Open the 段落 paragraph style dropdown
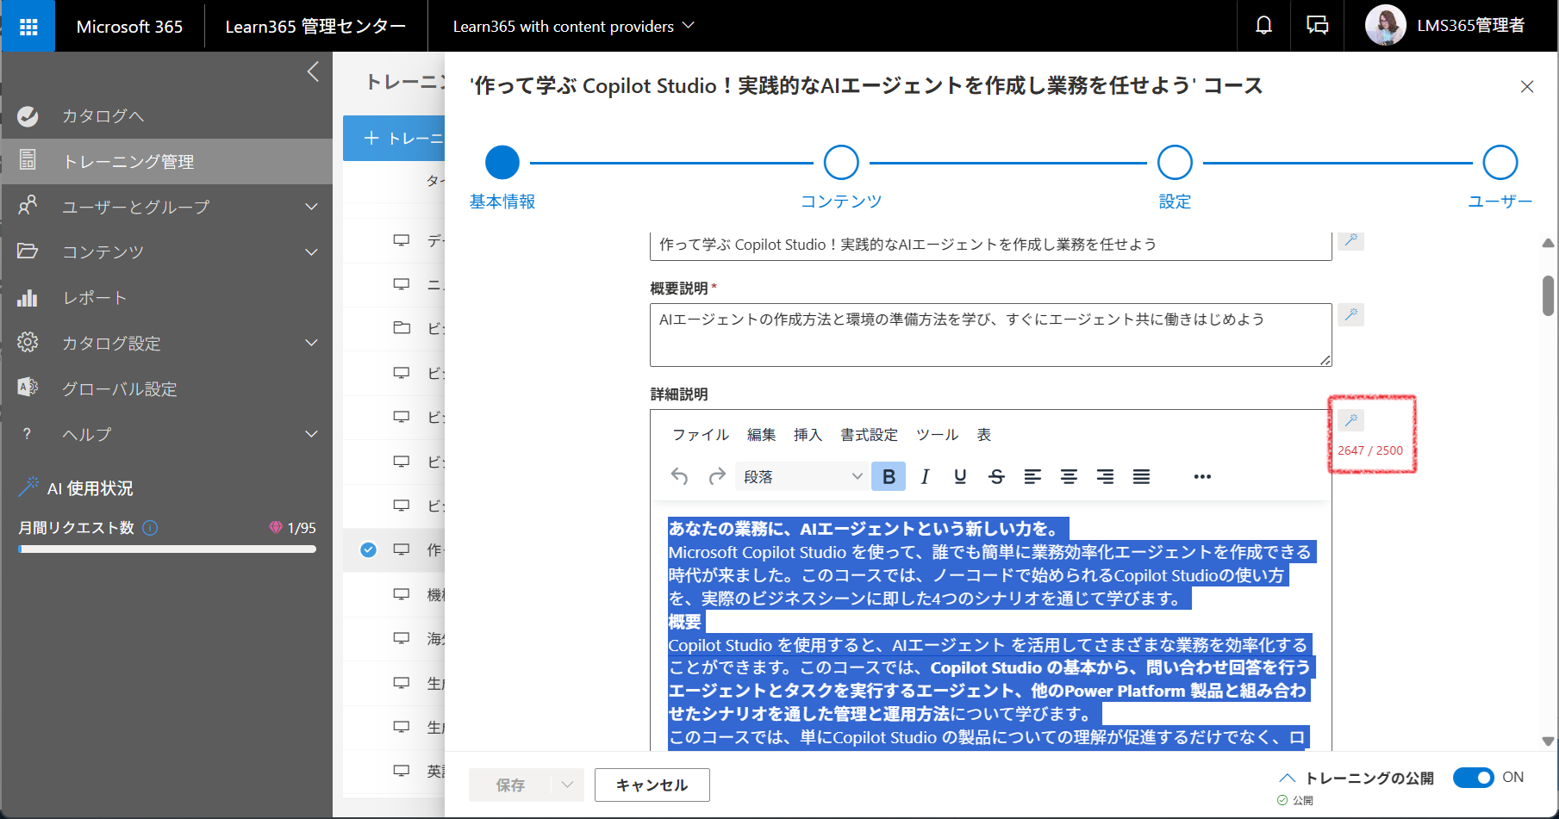The height and width of the screenshot is (819, 1559). click(x=801, y=476)
